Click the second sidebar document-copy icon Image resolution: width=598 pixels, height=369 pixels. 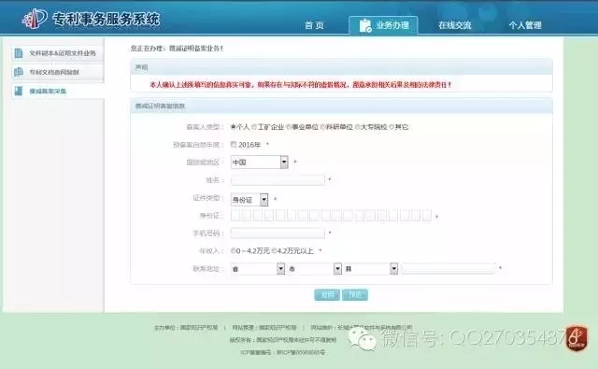19,72
